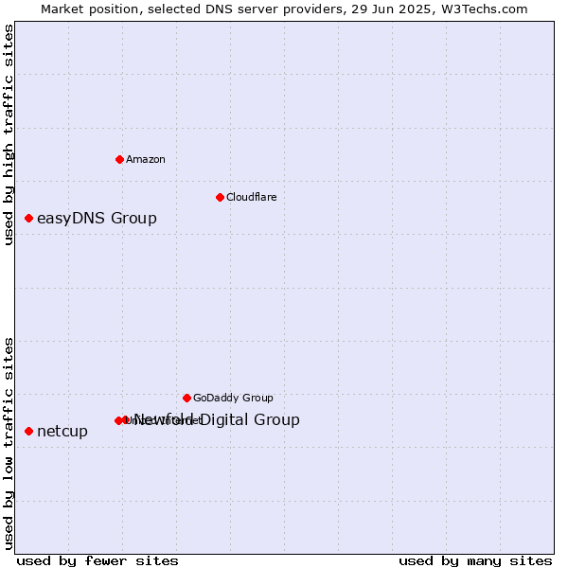Image resolution: width=568 pixels, height=568 pixels.
Task: Click the 'netcup' label text
Action: click(x=62, y=432)
